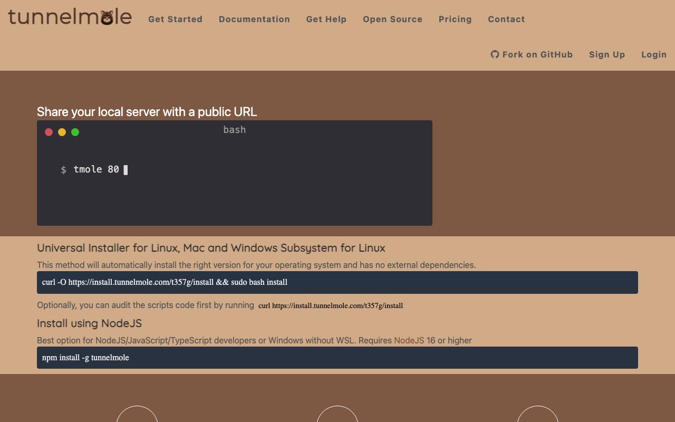Click the 'bash' terminal title
Screen dimensions: 675x422
tap(235, 130)
